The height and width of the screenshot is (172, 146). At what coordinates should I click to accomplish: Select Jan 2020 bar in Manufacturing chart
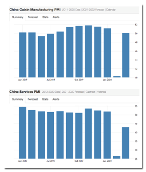click(107, 53)
